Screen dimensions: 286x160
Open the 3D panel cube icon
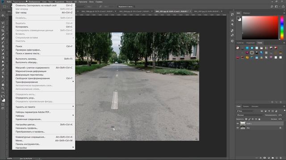tap(232, 41)
